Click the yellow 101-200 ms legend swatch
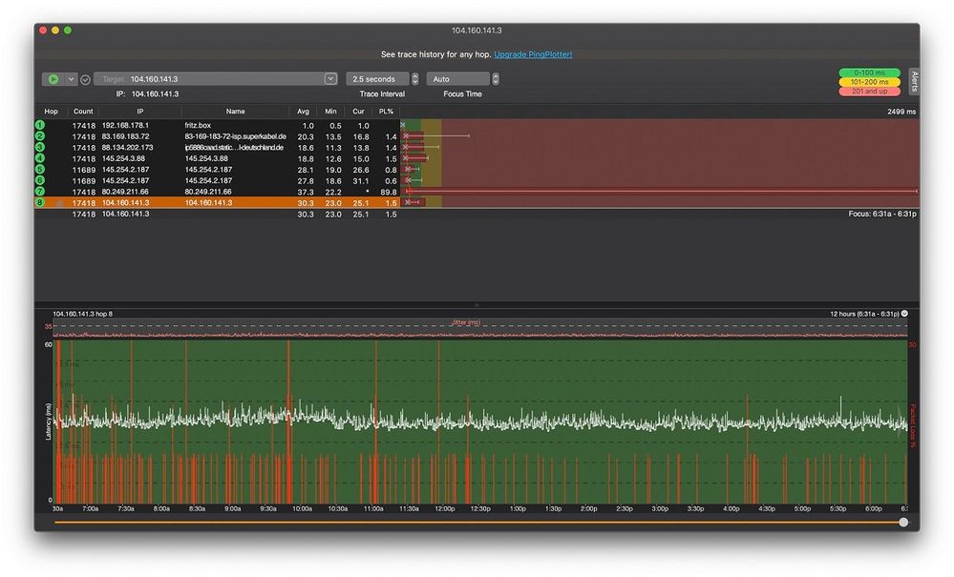 coord(869,82)
